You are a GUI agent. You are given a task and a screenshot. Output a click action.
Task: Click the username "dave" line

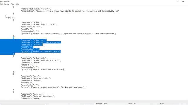coord(31,76)
